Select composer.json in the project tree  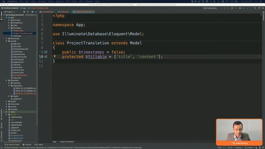pyautogui.click(x=17, y=135)
